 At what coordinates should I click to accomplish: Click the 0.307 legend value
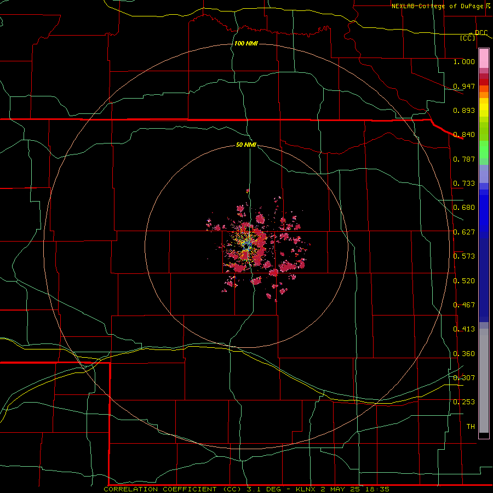(464, 378)
